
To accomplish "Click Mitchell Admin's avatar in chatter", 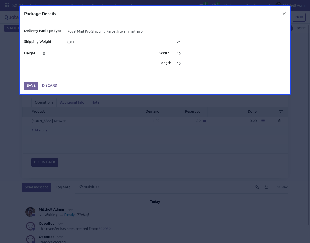I will (30, 212).
